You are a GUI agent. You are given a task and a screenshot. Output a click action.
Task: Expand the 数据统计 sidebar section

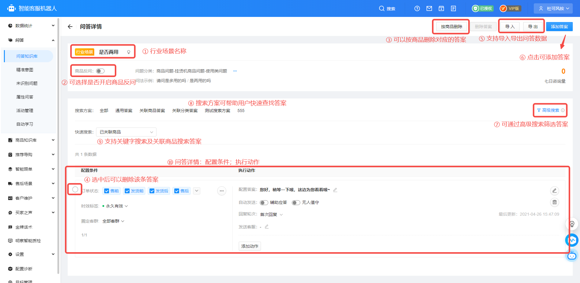pos(53,26)
